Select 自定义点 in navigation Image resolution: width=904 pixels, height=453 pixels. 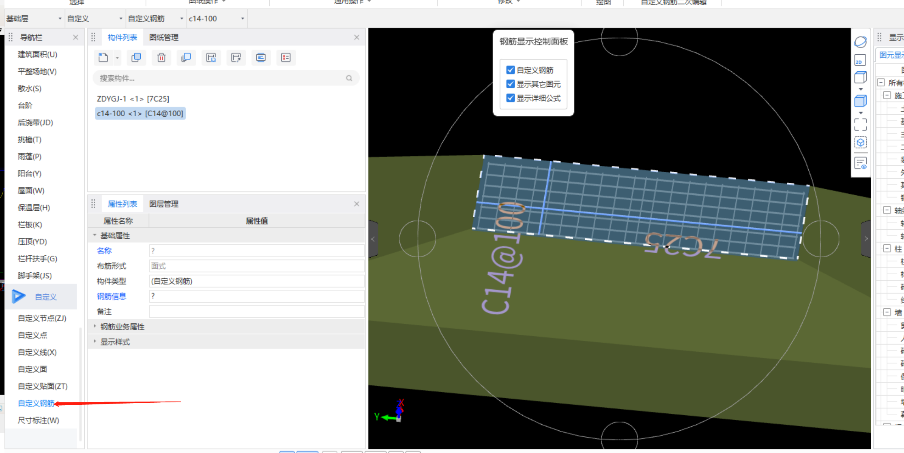click(x=32, y=335)
